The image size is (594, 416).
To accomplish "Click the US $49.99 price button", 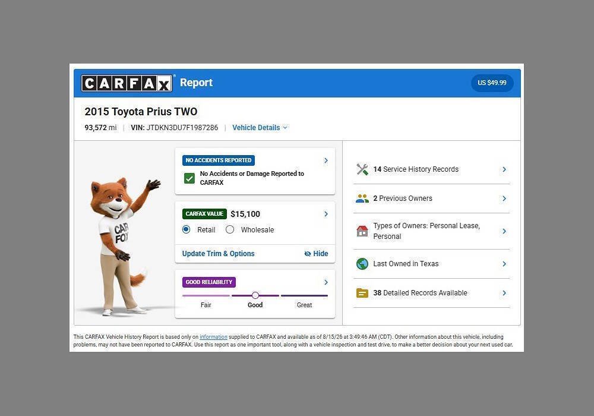I will click(492, 83).
